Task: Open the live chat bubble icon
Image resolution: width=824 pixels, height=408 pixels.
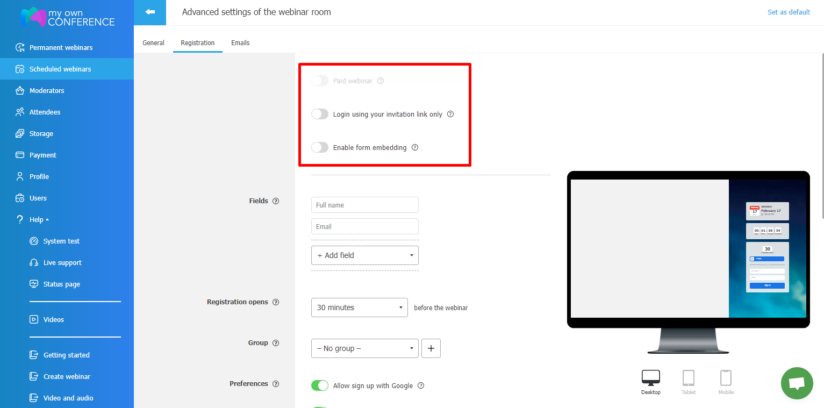Action: click(x=797, y=383)
